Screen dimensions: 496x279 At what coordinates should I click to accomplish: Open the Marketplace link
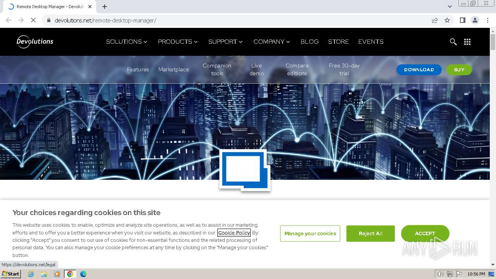click(174, 69)
